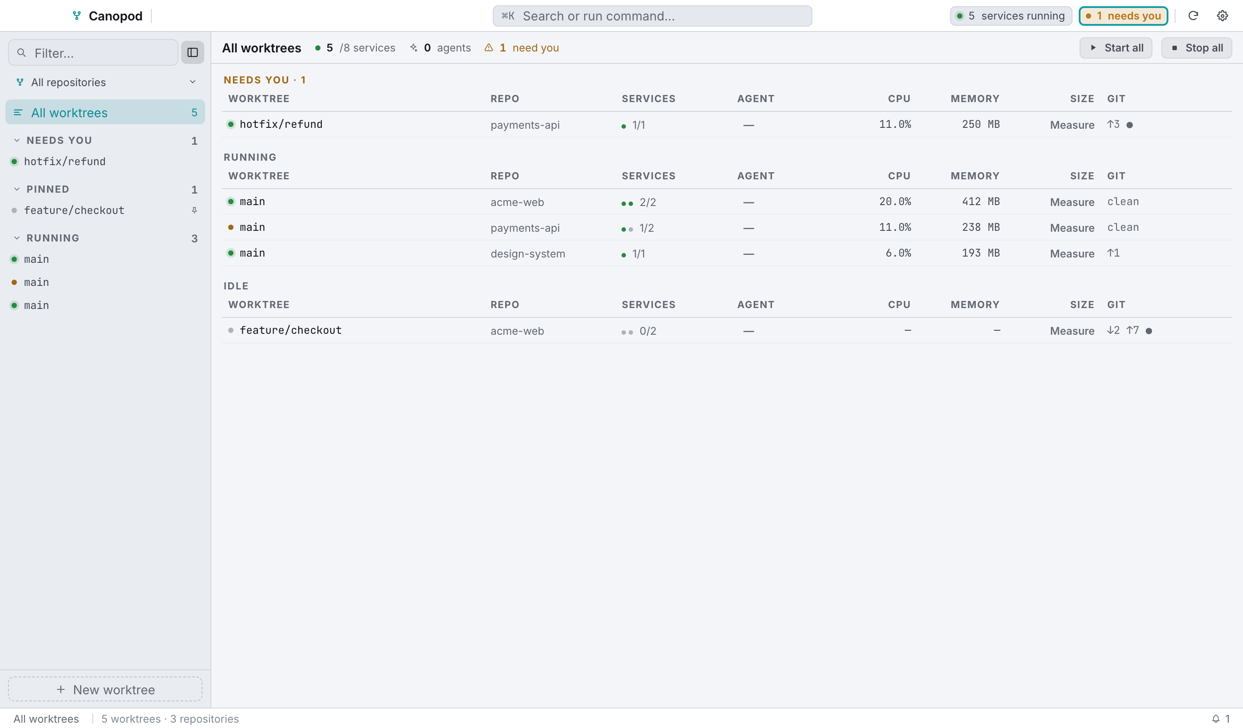This screenshot has width=1243, height=728.
Task: Focus the Search or run command field
Action: click(652, 16)
